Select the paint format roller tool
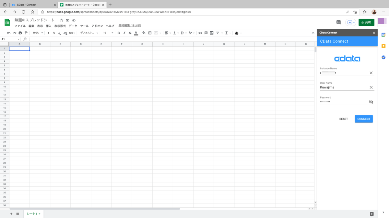The width and height of the screenshot is (389, 218). pyautogui.click(x=26, y=33)
